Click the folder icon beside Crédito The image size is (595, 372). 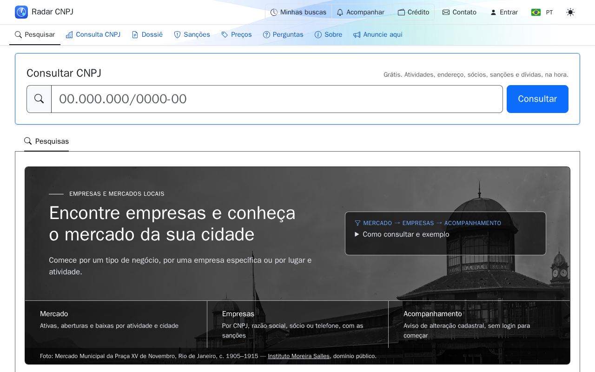click(401, 13)
